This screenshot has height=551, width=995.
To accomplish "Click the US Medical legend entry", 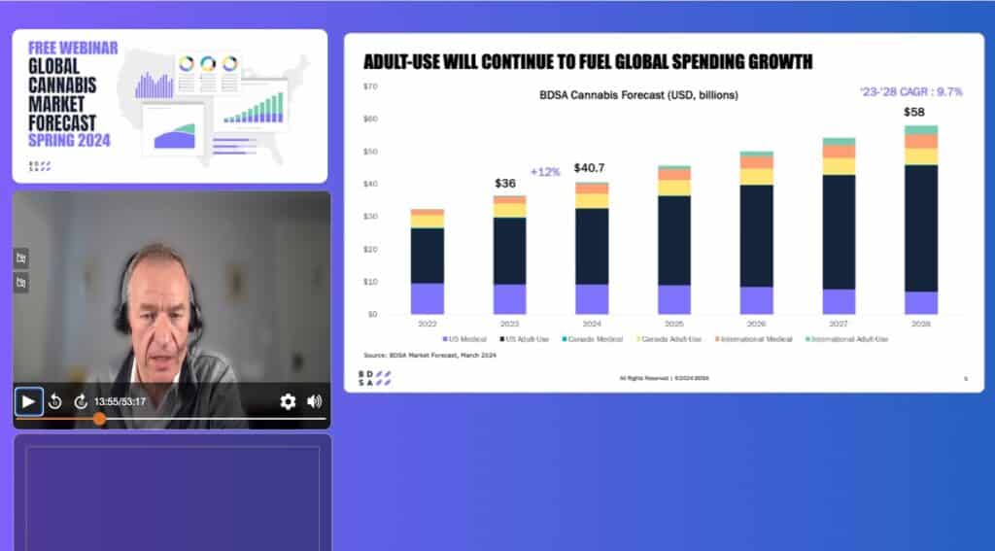I will [x=464, y=339].
